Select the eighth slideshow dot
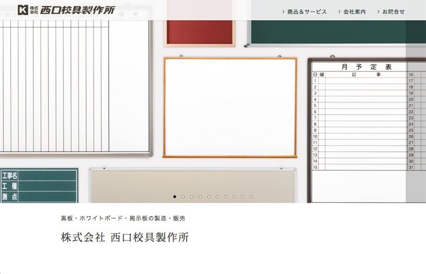 pos(234,197)
